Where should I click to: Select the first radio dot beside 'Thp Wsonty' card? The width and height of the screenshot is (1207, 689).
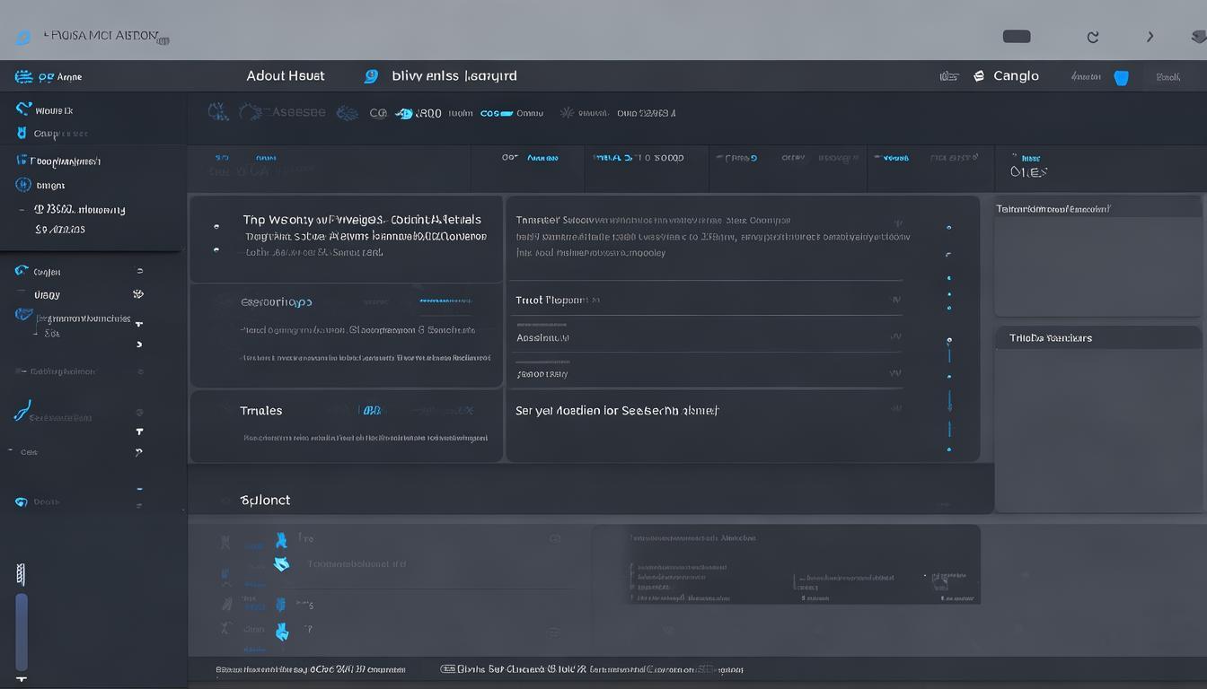(x=216, y=227)
